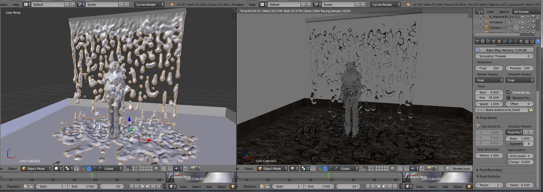Toggle Use Scene Gravity option
Screen dimensions: 543x192
490,126
